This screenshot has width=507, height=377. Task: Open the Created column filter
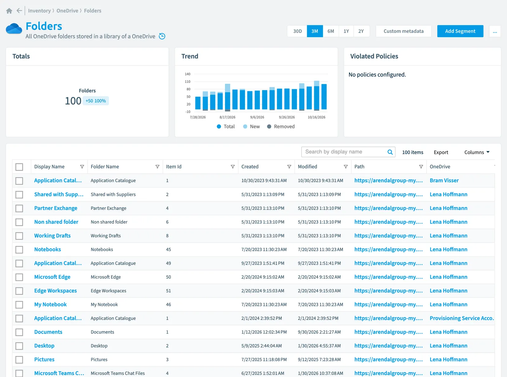289,167
